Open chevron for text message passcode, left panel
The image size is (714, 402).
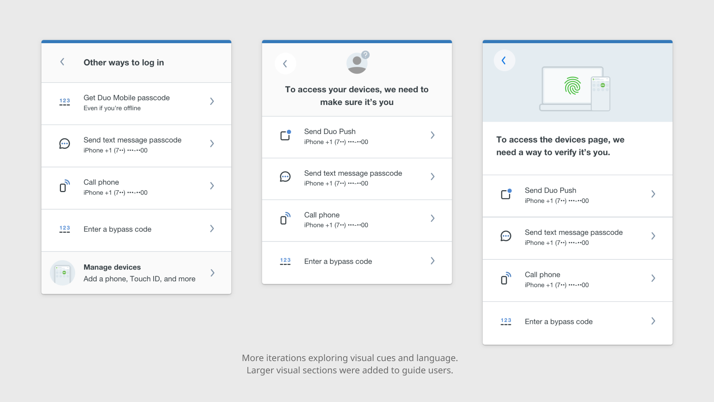[212, 144]
